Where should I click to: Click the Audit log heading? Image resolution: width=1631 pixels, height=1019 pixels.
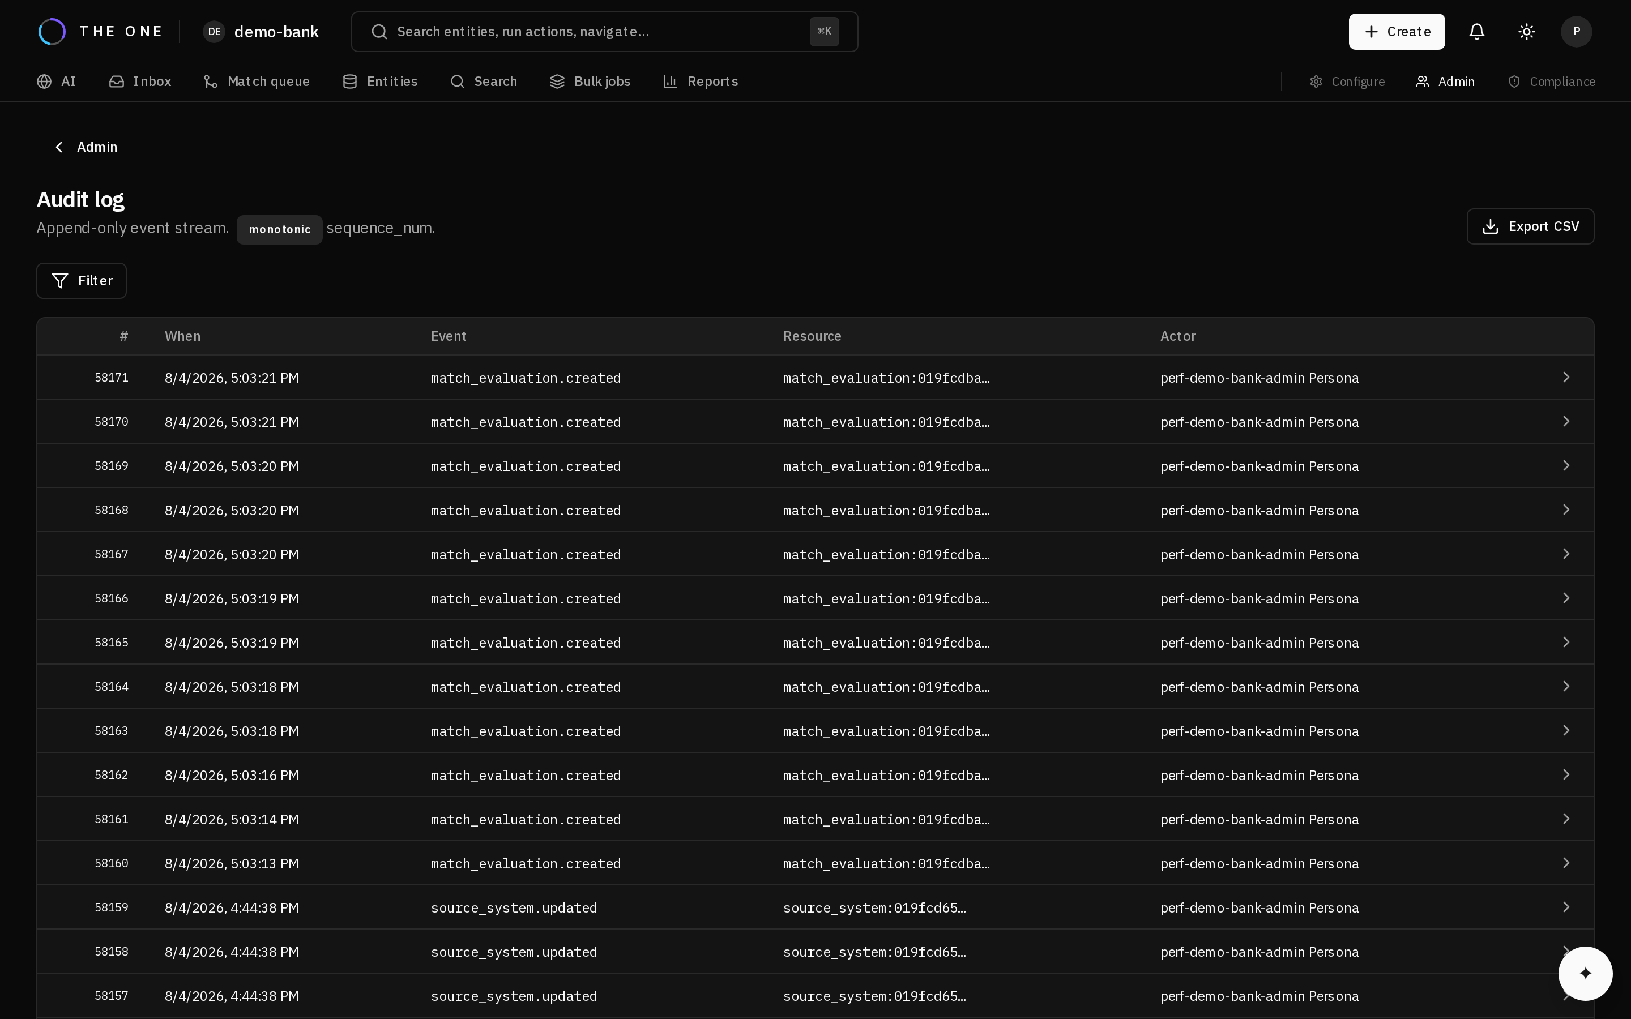80,199
